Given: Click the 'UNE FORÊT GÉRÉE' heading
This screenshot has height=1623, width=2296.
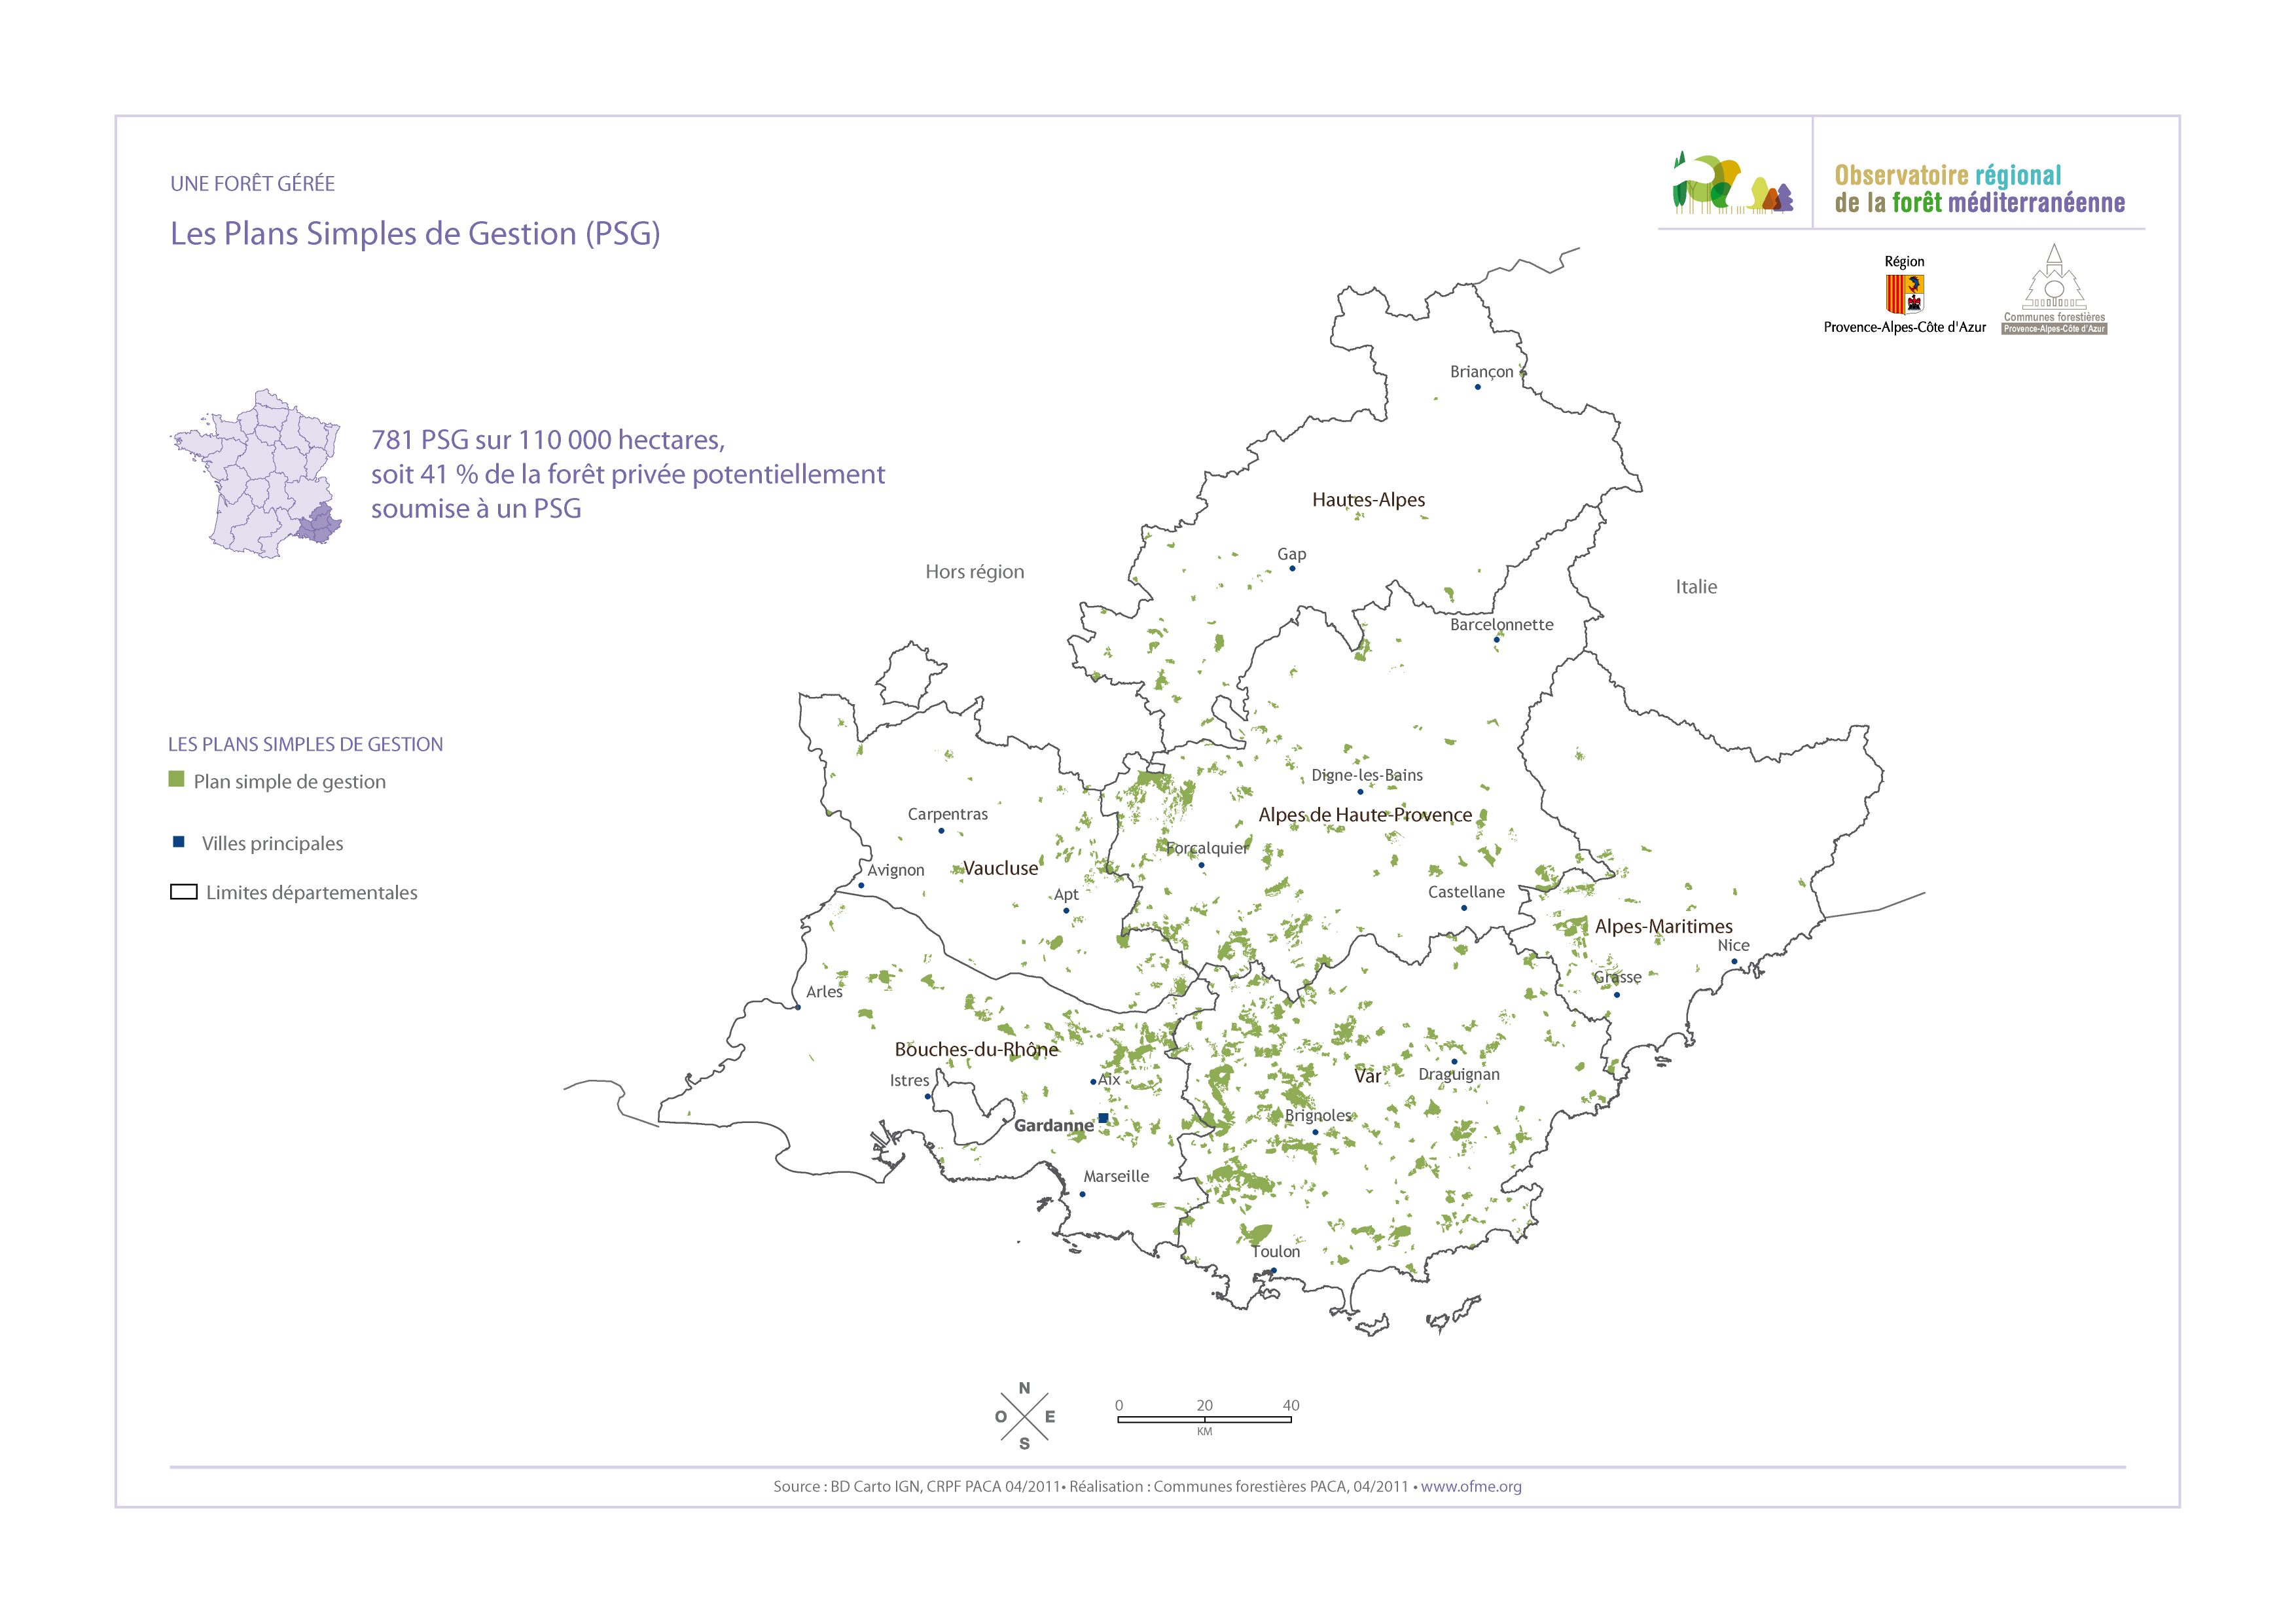Looking at the screenshot, I should click(252, 183).
